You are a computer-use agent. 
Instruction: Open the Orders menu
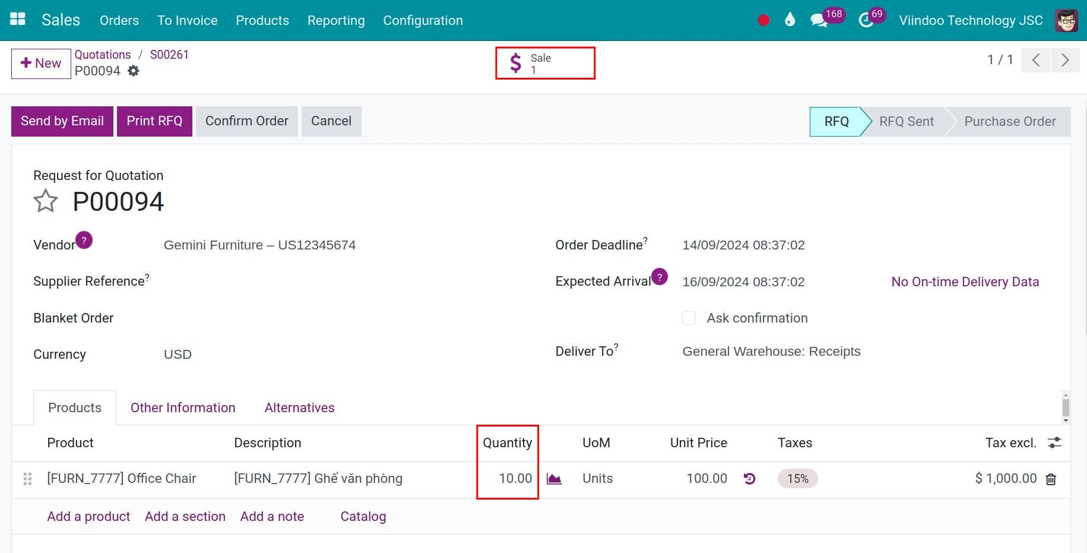pyautogui.click(x=119, y=20)
